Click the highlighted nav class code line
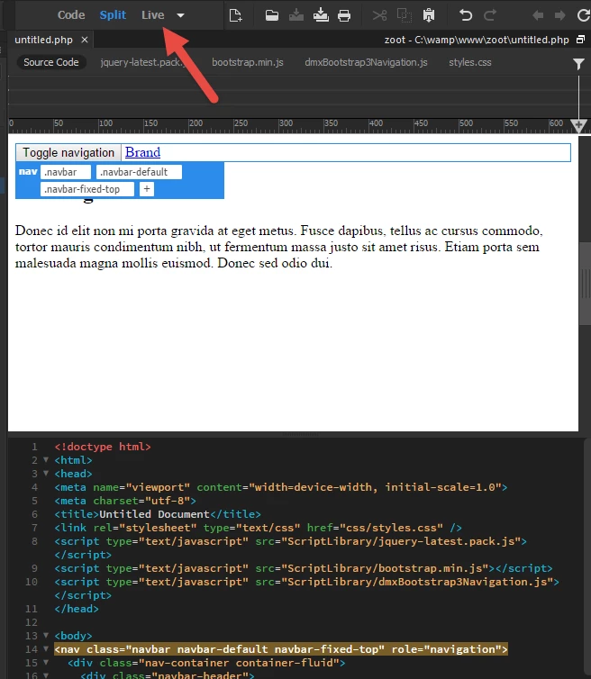591x679 pixels. (x=281, y=649)
